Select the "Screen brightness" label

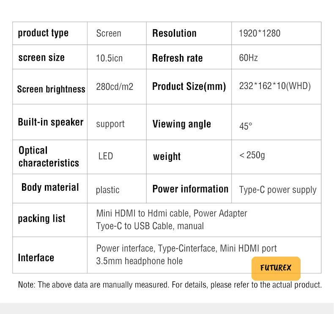point(51,89)
